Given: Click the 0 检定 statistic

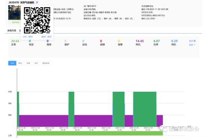Looking at the screenshot, I should [31, 43].
